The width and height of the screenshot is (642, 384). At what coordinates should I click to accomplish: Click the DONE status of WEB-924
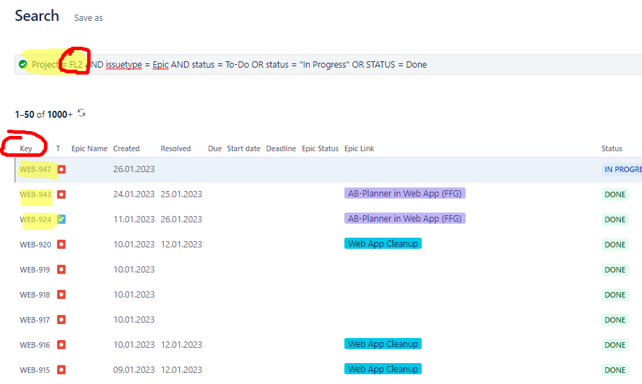(x=615, y=220)
